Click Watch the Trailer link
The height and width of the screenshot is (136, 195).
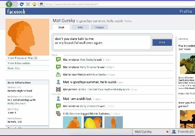pyautogui.click(x=186, y=93)
